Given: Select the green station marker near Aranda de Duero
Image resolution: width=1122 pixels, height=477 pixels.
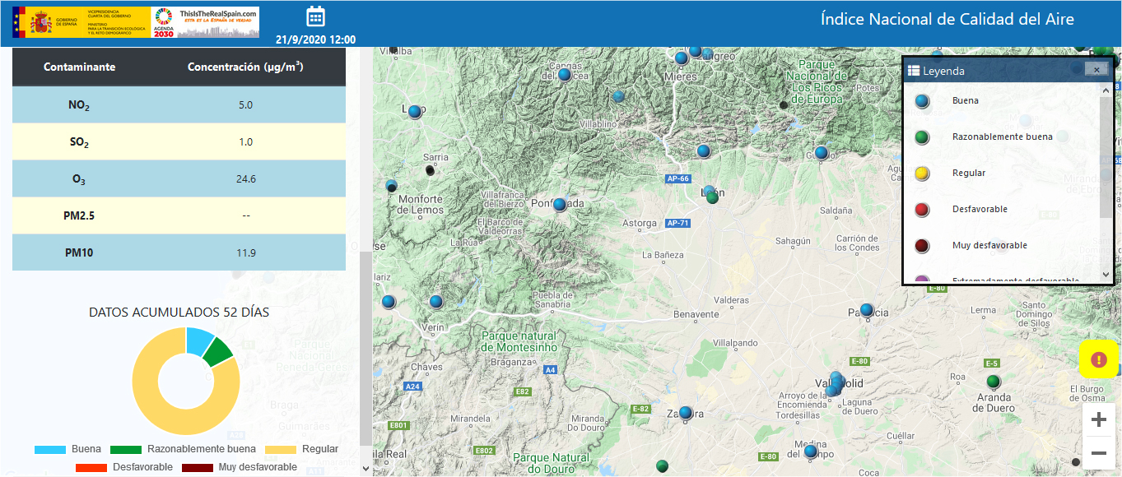Looking at the screenshot, I should (994, 382).
